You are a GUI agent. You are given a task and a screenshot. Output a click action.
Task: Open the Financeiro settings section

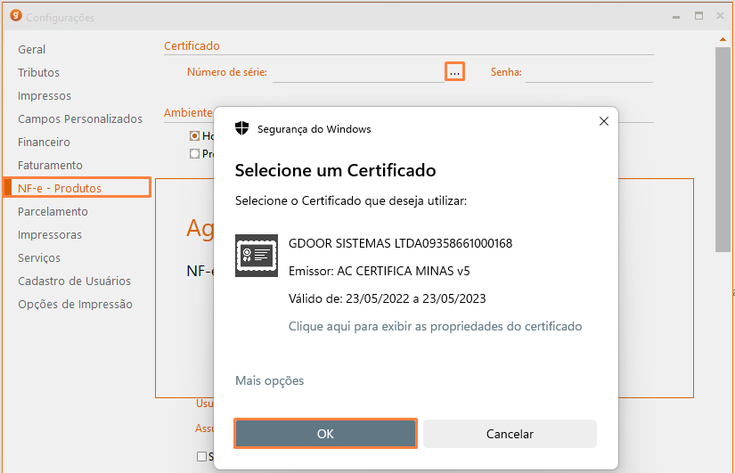coord(44,142)
